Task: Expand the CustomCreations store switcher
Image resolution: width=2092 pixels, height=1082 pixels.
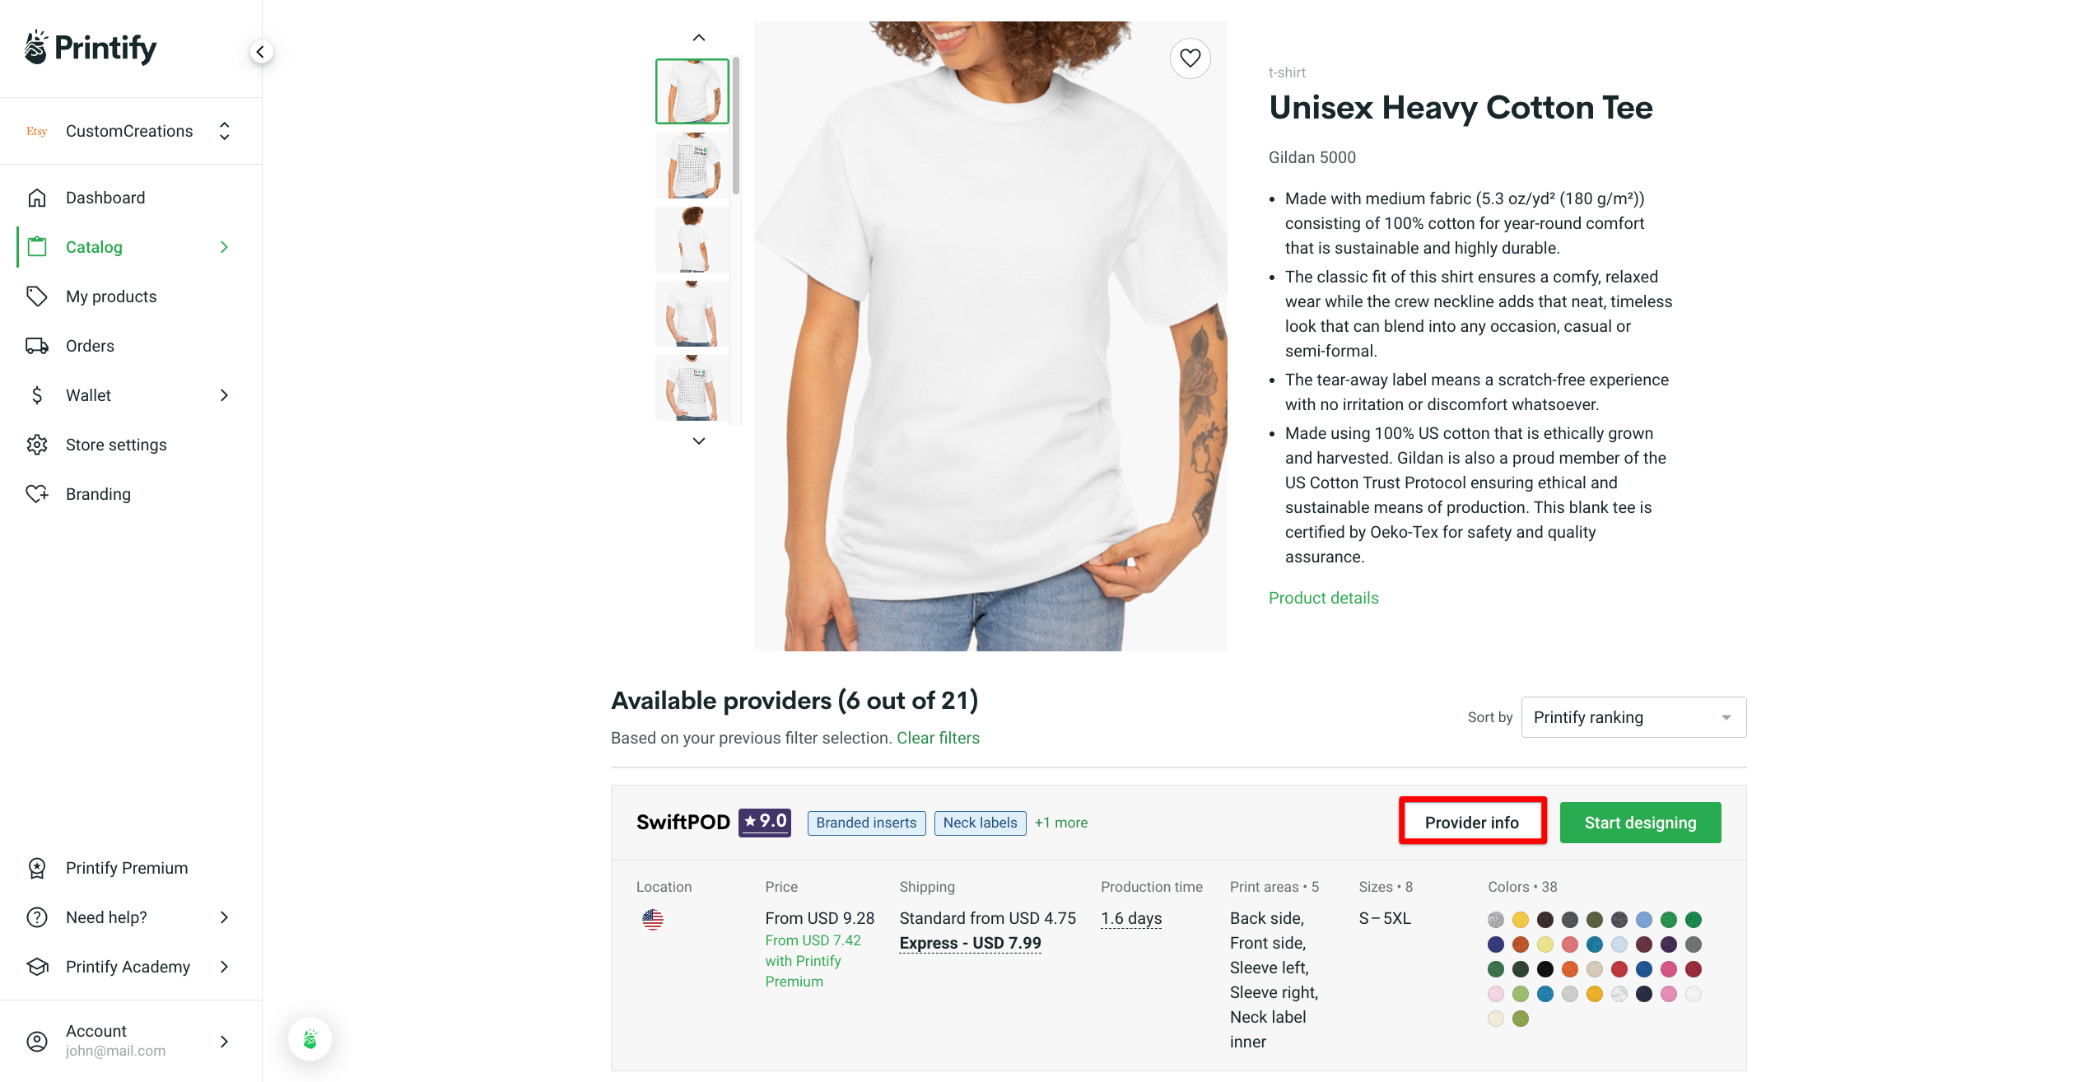Action: 223,130
